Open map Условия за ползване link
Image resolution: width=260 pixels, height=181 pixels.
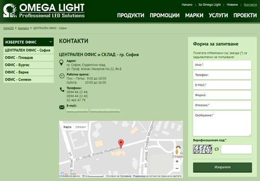tap(118, 176)
